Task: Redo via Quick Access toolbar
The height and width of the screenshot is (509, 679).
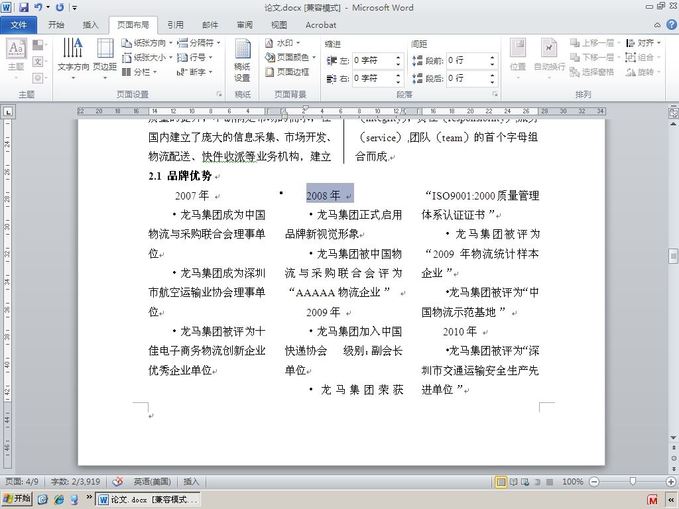Action: [60, 7]
